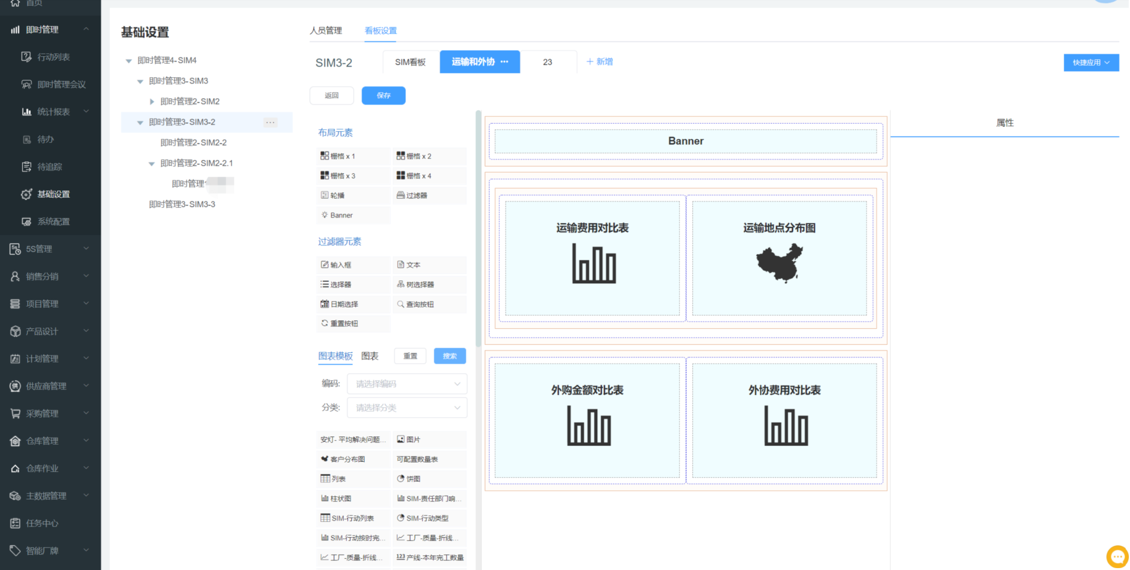This screenshot has width=1130, height=570.
Task: Switch to the SIM看板 board tab
Action: coord(410,62)
